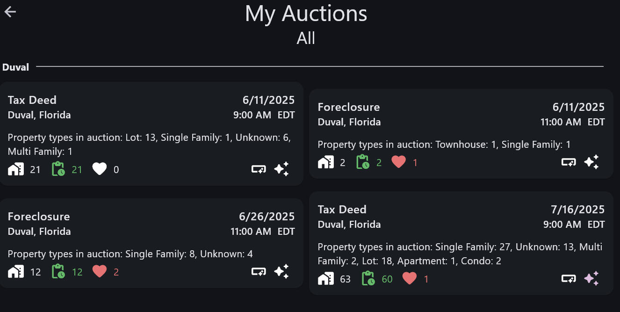
Task: Collapse the Duval county section header
Action: click(x=15, y=67)
